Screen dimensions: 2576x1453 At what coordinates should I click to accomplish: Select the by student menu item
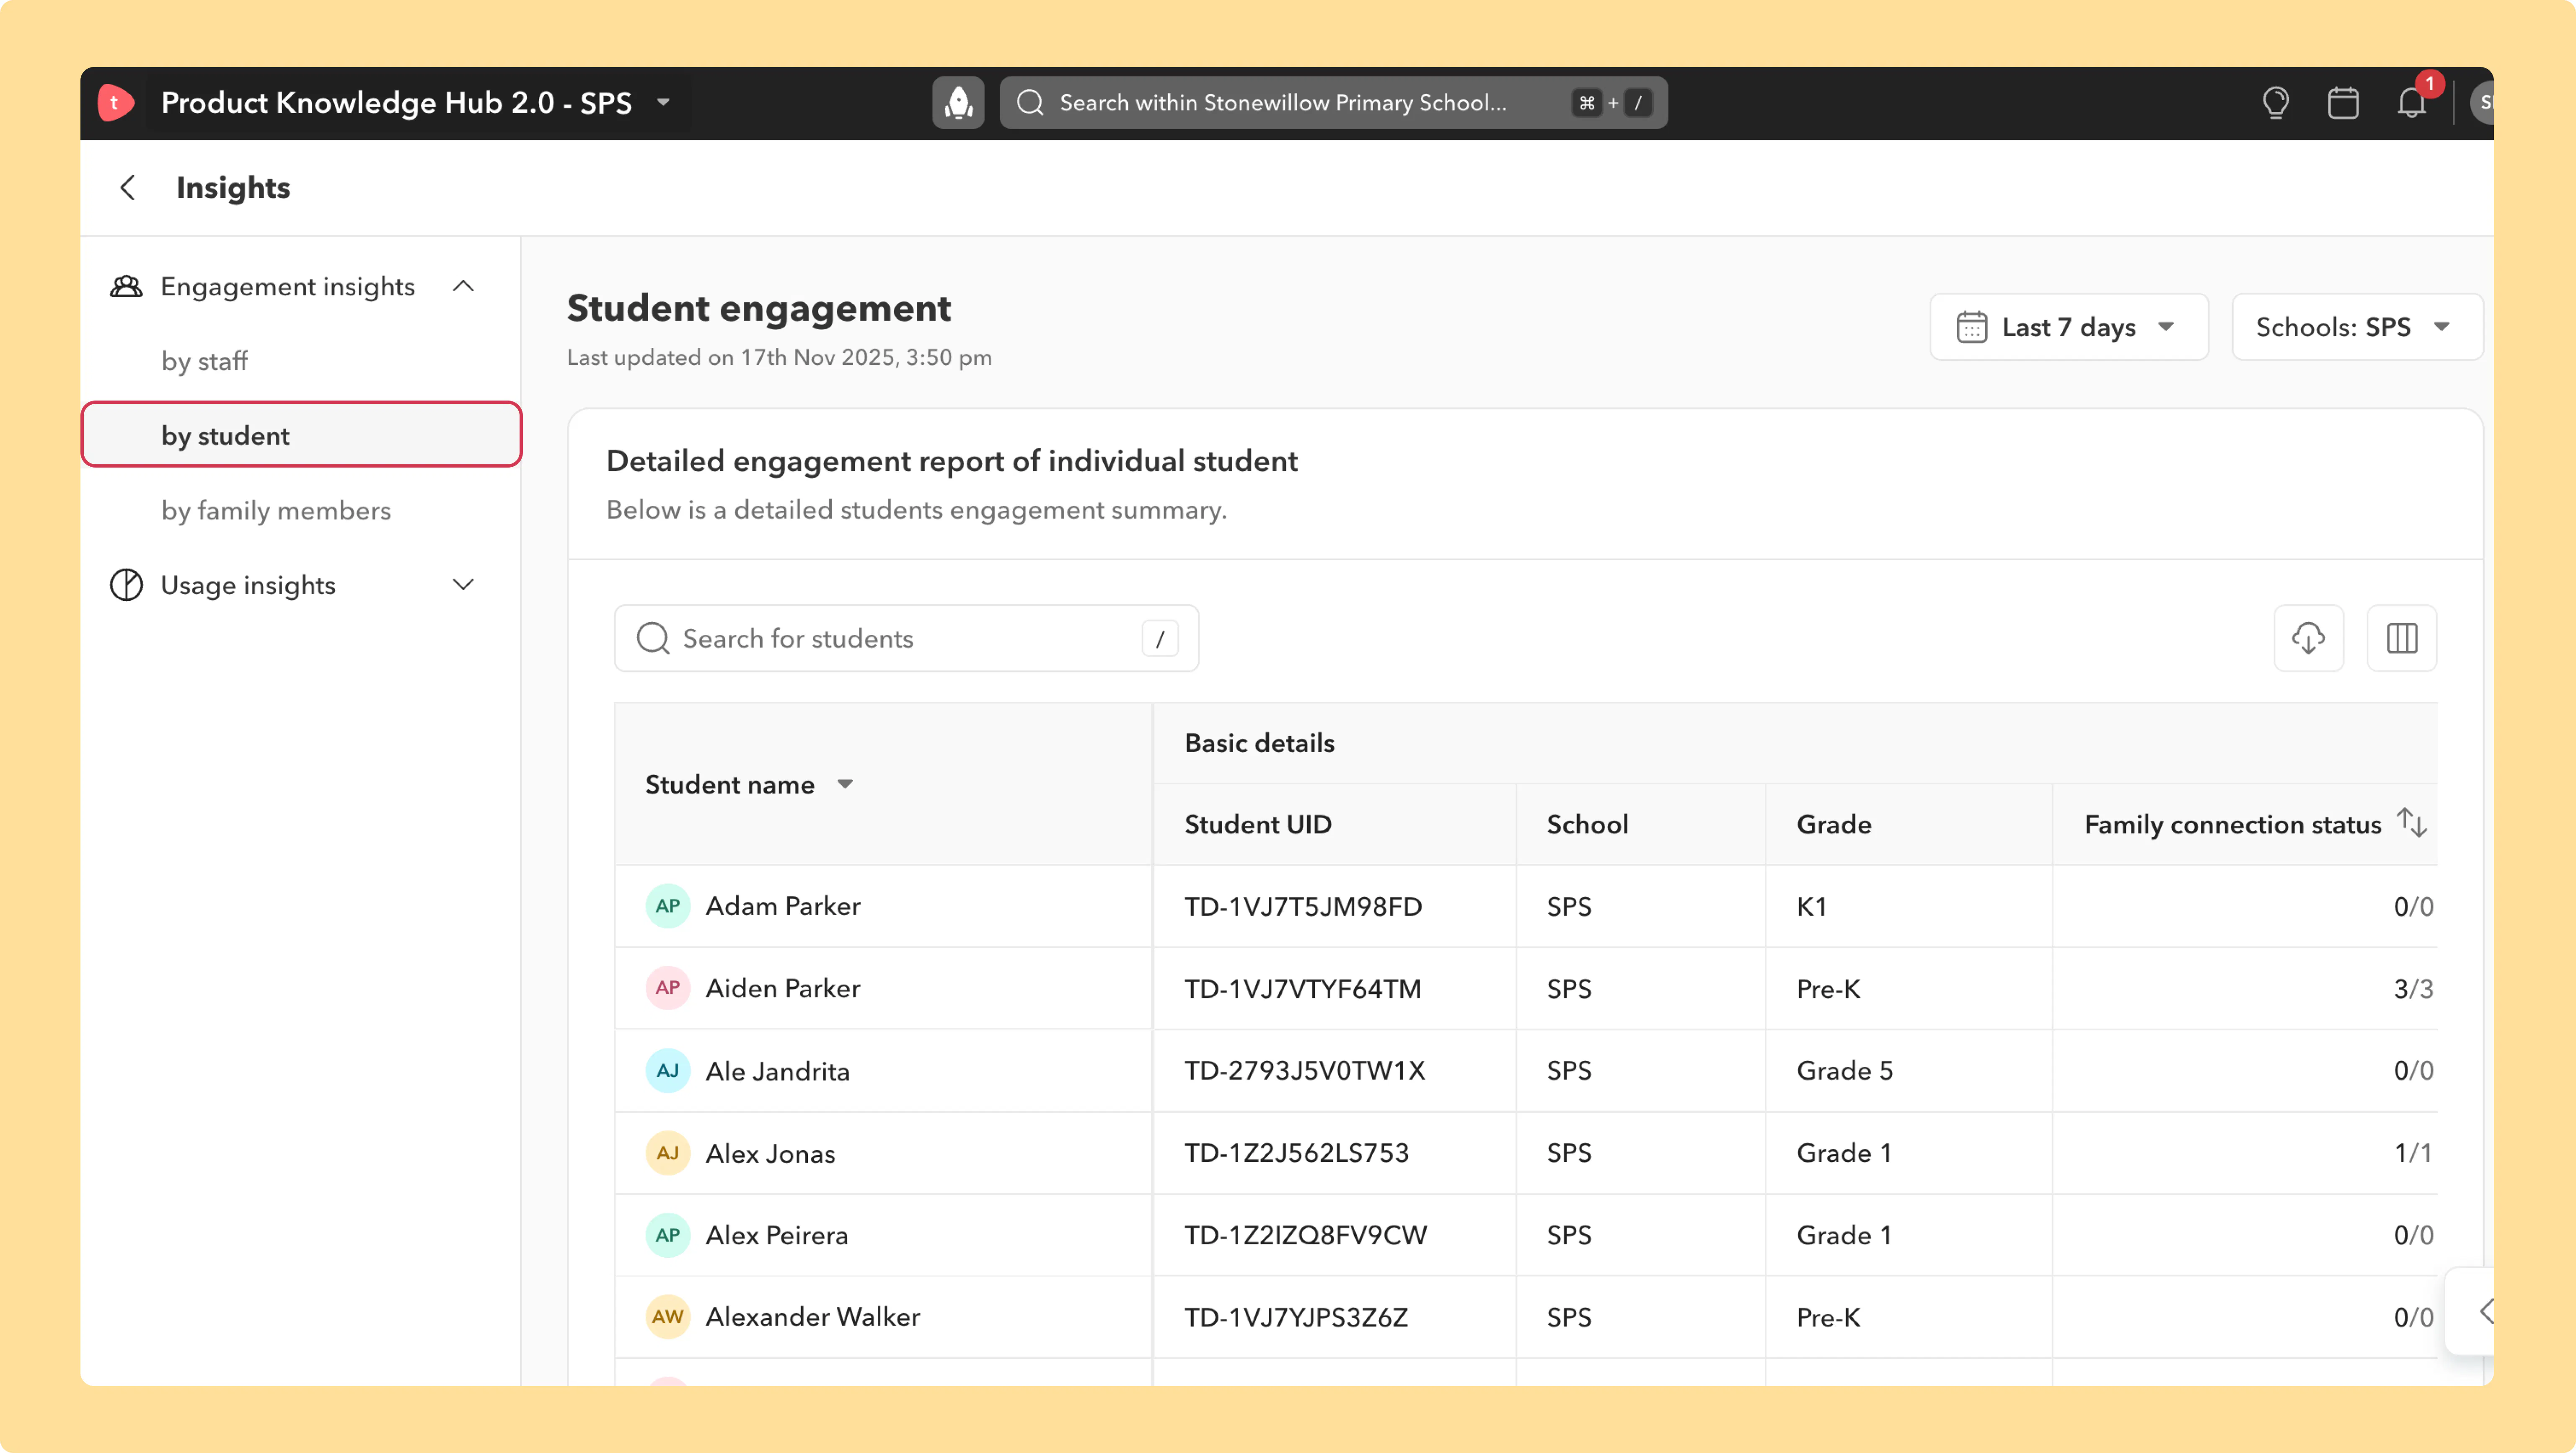(301, 435)
